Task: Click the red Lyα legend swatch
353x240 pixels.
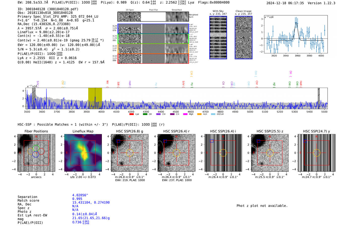Action: coord(131,114)
